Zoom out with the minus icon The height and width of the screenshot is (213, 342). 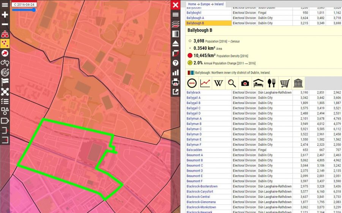pos(5,24)
